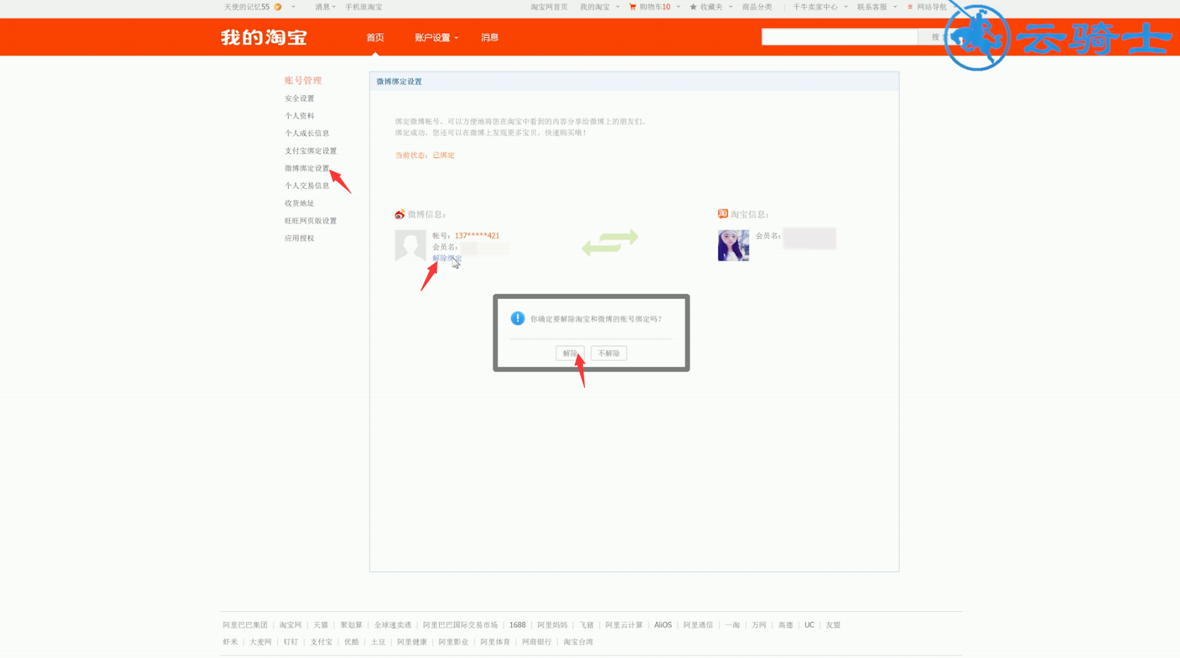Open 安全设置 in the sidebar
Screen dimensions: 1180x658
pyautogui.click(x=299, y=99)
